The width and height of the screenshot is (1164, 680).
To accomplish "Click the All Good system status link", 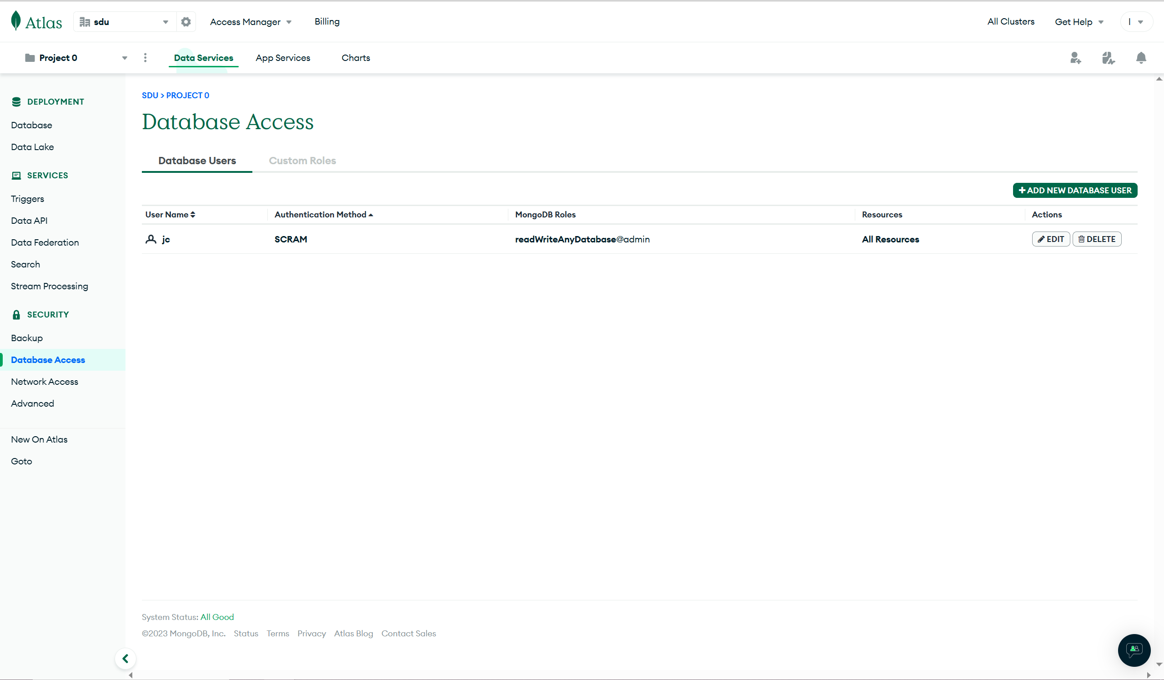I will (217, 617).
